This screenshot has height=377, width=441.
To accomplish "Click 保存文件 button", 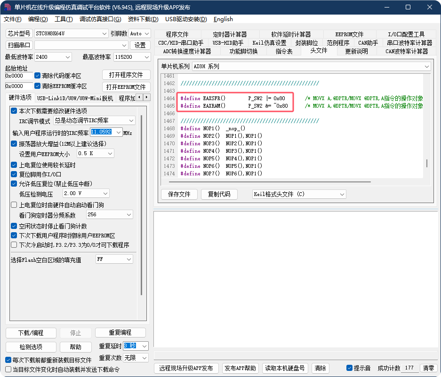I will click(x=179, y=194).
